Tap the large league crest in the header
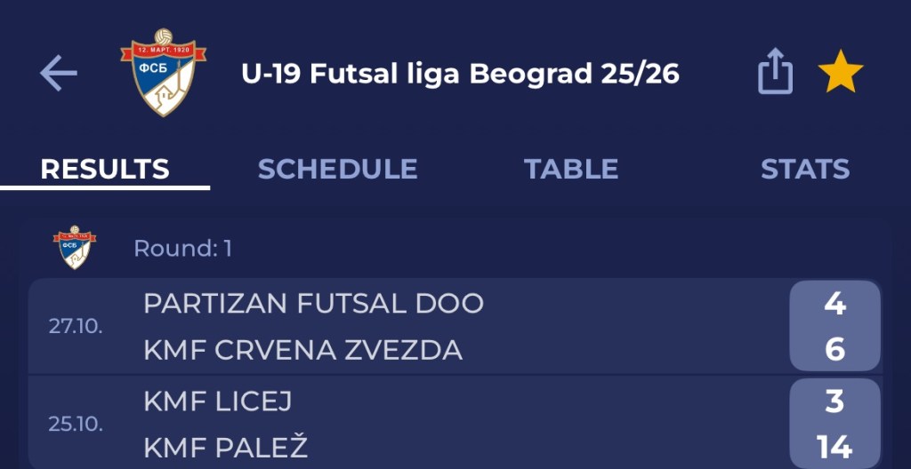911x469 pixels. [x=163, y=73]
